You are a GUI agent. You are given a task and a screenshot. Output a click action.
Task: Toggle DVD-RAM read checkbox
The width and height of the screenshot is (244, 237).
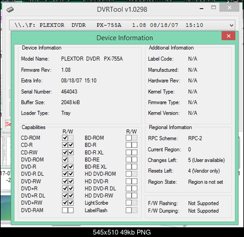pos(65,210)
